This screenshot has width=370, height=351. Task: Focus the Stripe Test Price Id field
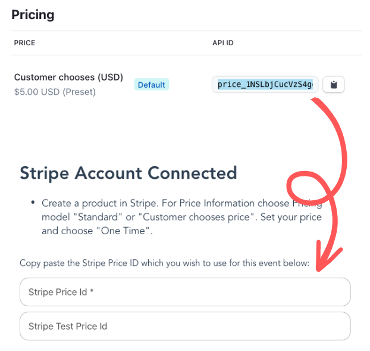click(184, 326)
